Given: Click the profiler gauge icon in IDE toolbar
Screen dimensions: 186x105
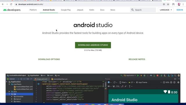Looking at the screenshot, I should point(151,76).
